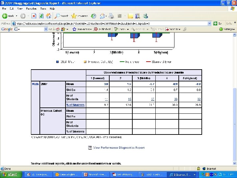Expand the address bar URL dropdown
The width and height of the screenshot is (237, 178).
209,23
